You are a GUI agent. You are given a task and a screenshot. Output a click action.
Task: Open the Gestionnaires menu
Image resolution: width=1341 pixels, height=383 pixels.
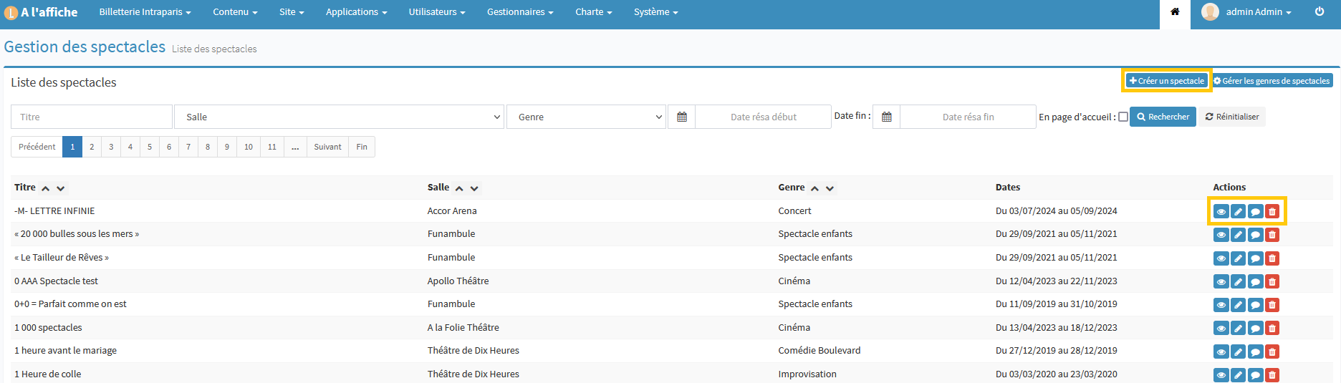pyautogui.click(x=519, y=12)
